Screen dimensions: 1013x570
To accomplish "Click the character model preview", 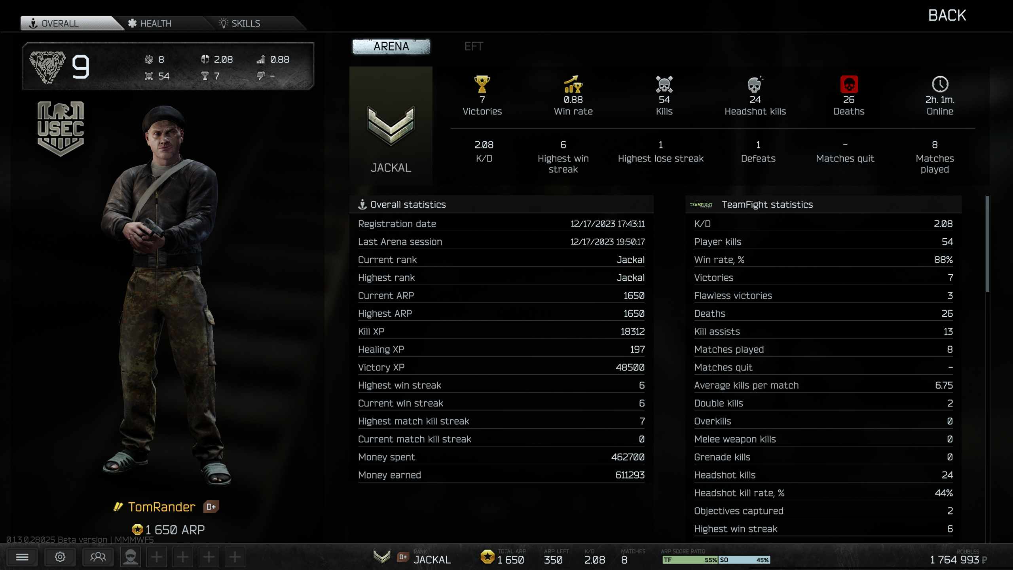I will coord(166,295).
